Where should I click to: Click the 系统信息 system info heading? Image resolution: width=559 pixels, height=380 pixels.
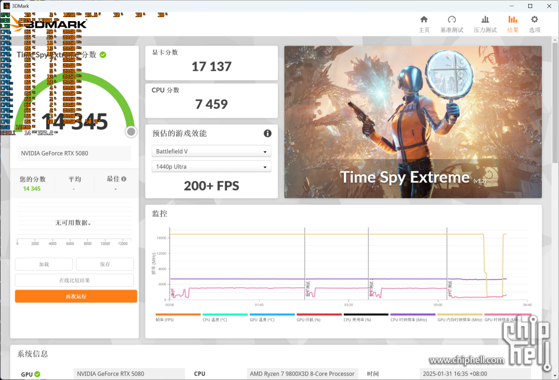[x=33, y=354]
